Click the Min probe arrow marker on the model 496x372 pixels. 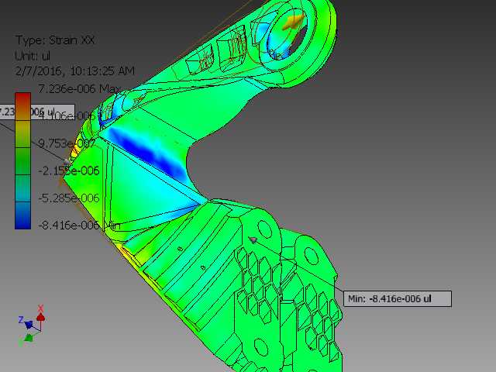pos(253,240)
